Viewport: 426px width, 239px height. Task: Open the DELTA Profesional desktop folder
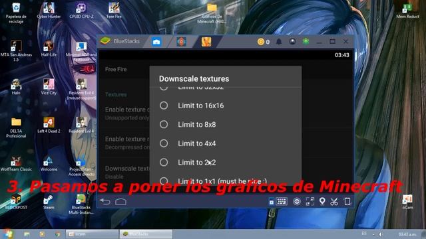[x=16, y=127]
